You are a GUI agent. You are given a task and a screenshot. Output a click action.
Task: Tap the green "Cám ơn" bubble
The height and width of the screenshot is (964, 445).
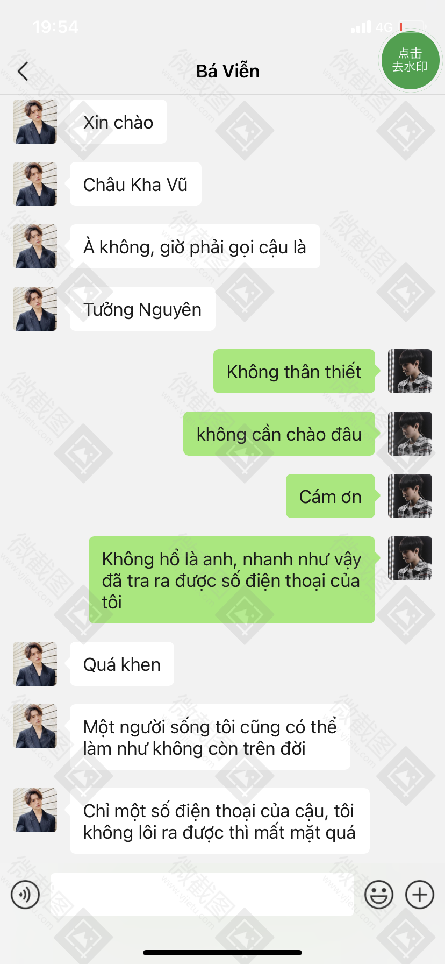pos(331,496)
